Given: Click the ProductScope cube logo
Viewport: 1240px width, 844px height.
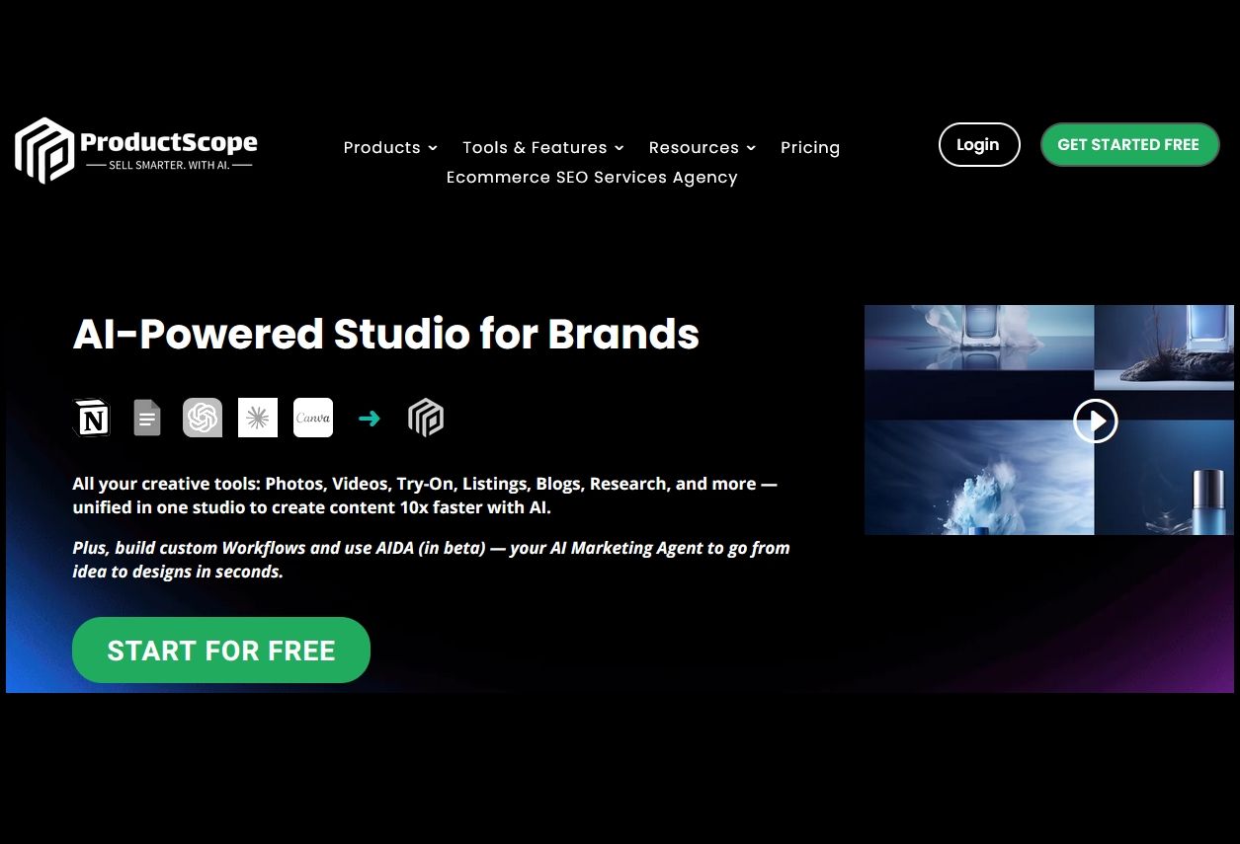Looking at the screenshot, I should pos(45,150).
